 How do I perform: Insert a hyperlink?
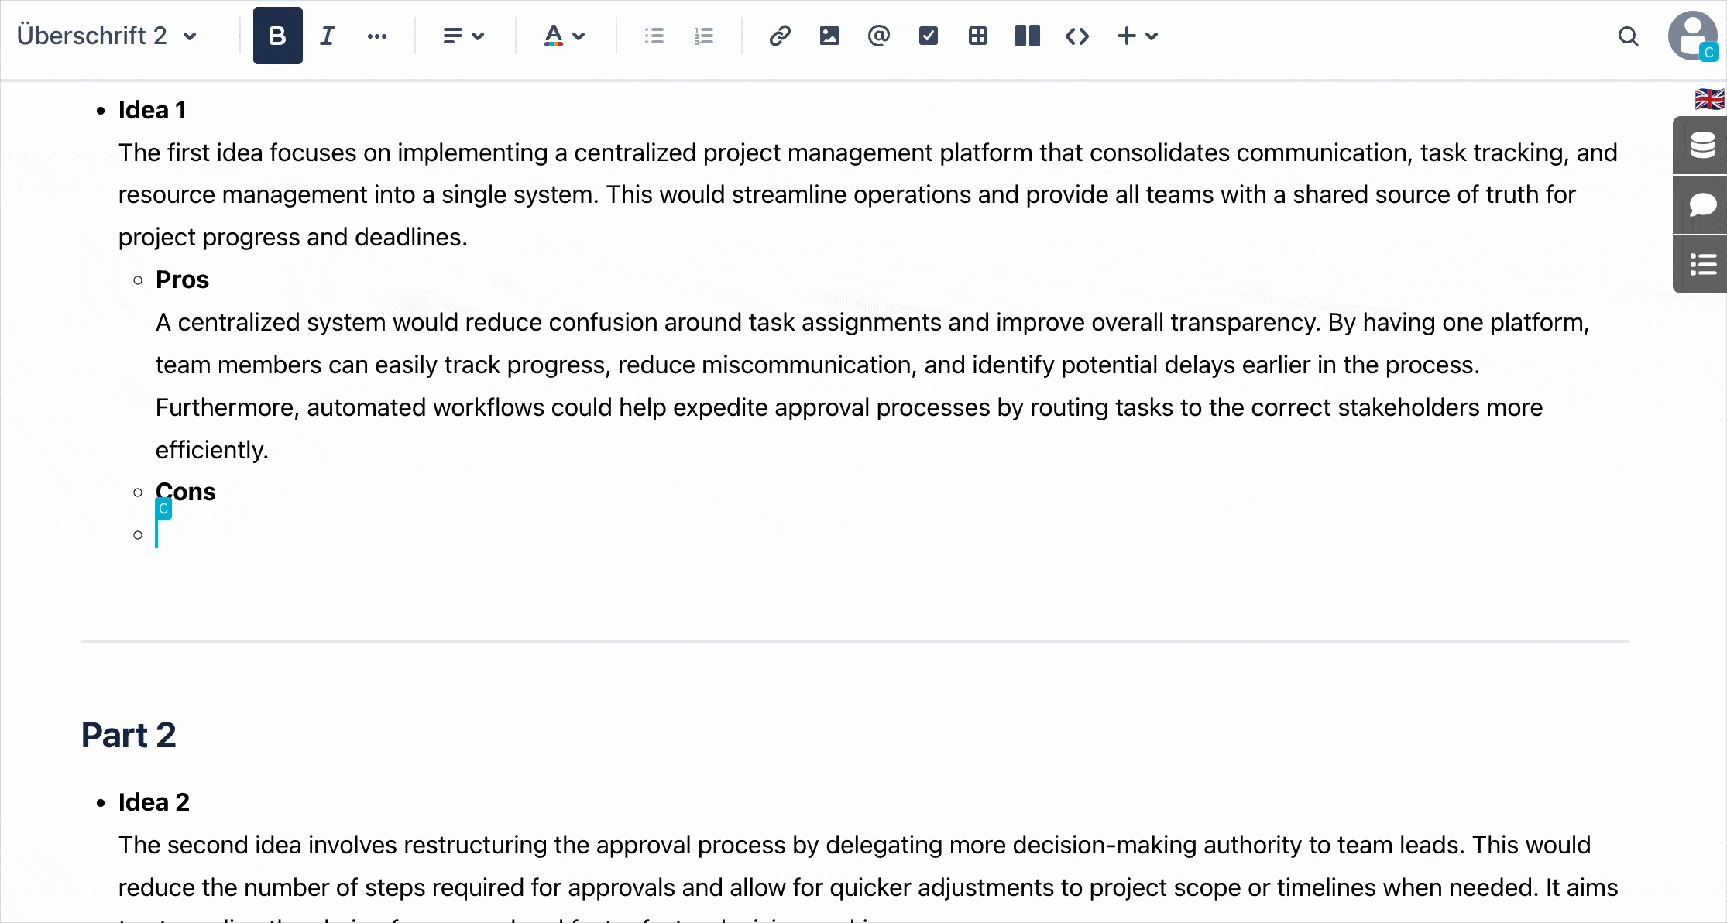[779, 36]
